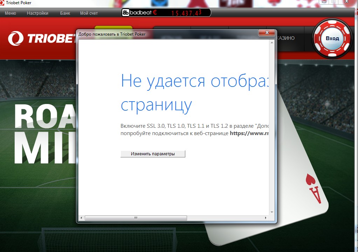Viewport: 358px width, 252px height.
Task: Open the Банк menu
Action: point(65,13)
